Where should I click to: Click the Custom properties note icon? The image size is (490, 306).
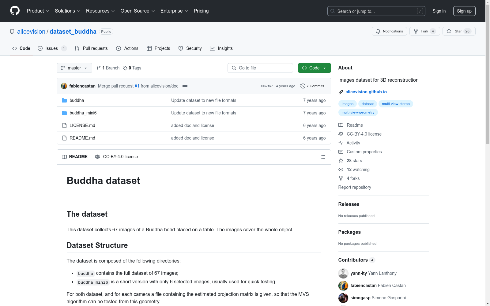tap(341, 152)
